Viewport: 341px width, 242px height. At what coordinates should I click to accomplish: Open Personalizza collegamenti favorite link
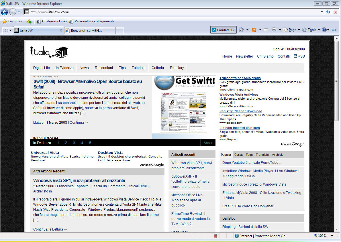pos(91,21)
